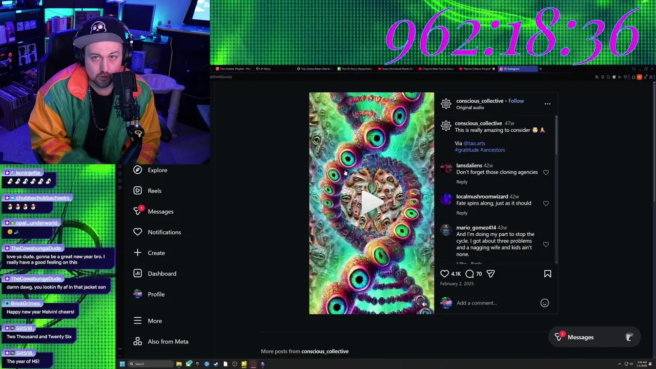Click the Create plus icon
Screen dimensions: 656x369
coord(137,253)
